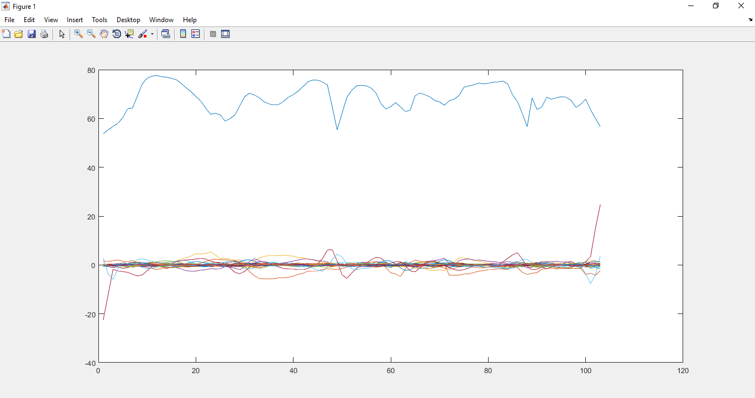This screenshot has height=398, width=755.
Task: Enable the Pan hand tool
Action: pos(104,34)
